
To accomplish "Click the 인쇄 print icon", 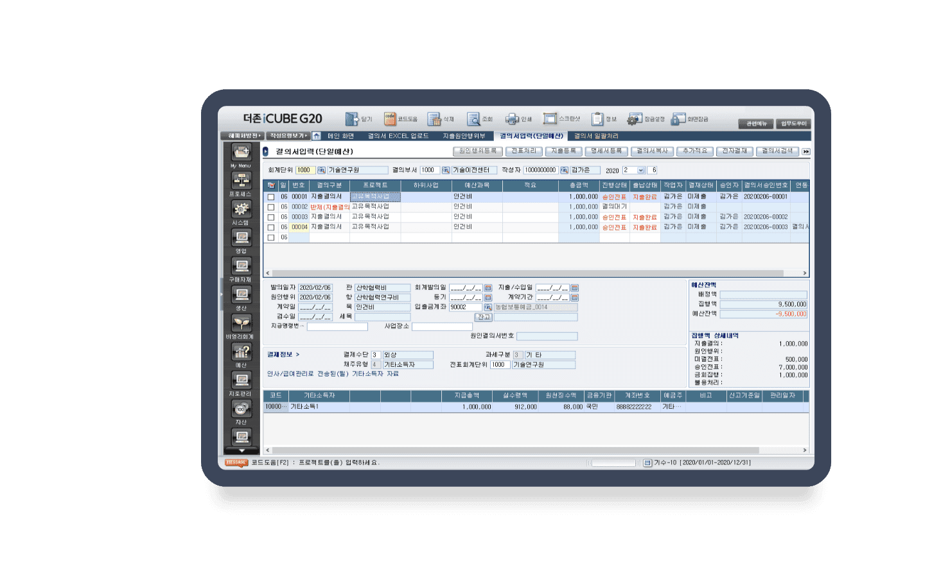I will pos(512,119).
